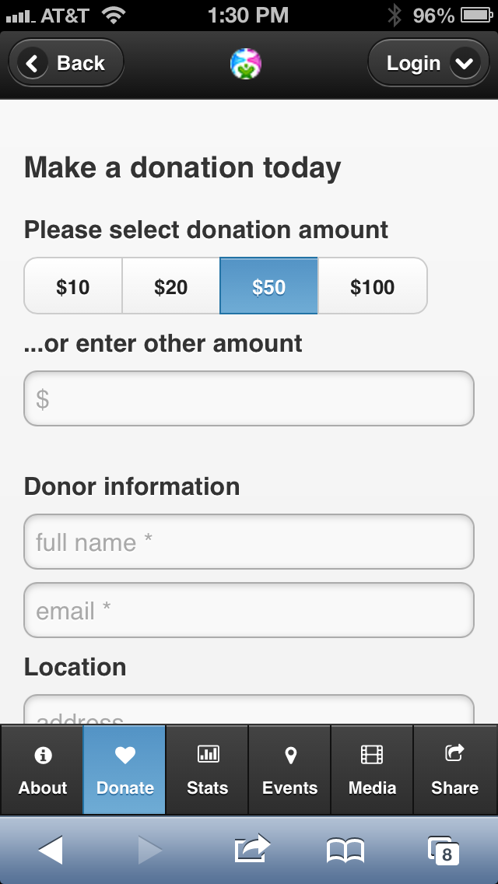Open Safari's share action menu
Screen dimensions: 498x884
(x=252, y=850)
